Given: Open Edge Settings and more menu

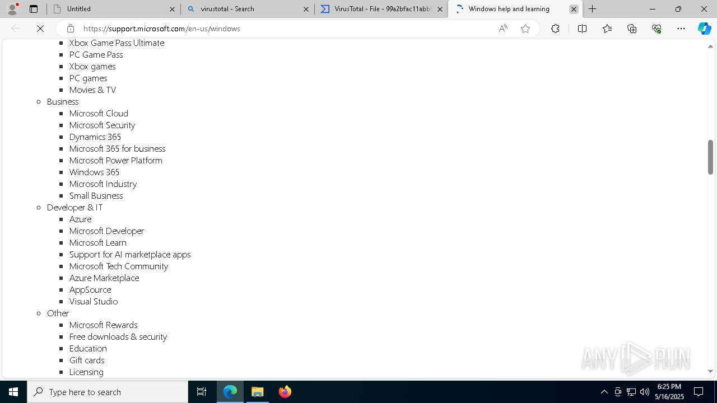Looking at the screenshot, I should pos(681,29).
